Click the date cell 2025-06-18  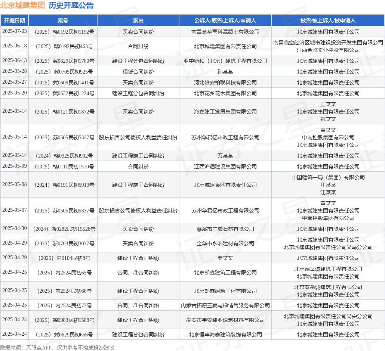(15, 46)
